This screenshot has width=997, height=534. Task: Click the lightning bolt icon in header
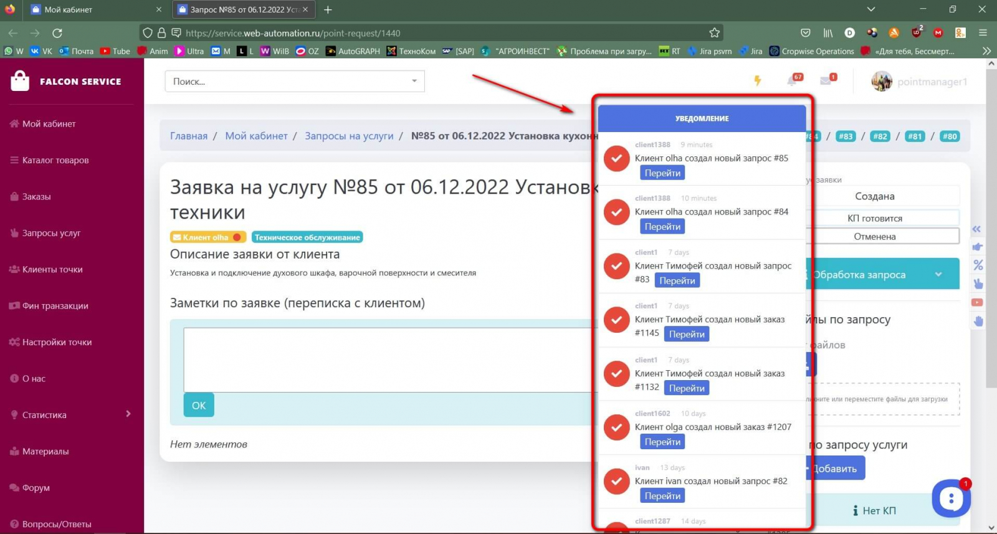[758, 80]
